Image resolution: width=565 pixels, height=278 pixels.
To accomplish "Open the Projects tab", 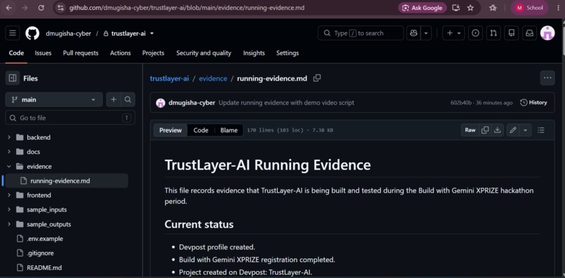I will click(153, 53).
